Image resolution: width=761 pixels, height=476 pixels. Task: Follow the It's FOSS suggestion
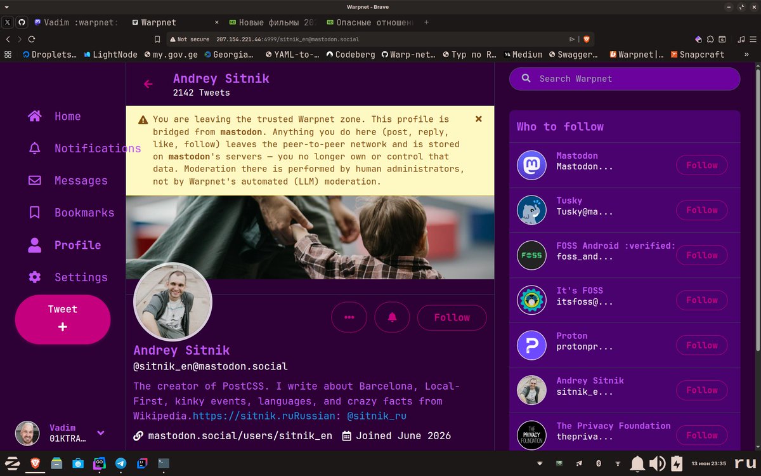[x=701, y=300]
